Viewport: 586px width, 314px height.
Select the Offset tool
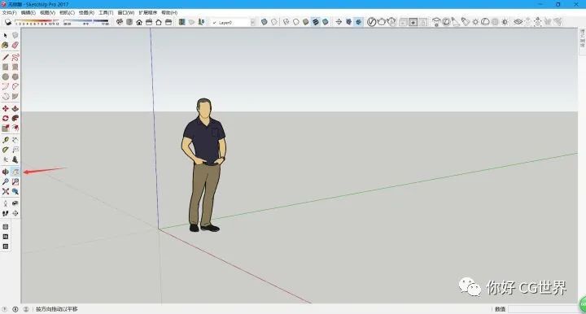(15, 128)
